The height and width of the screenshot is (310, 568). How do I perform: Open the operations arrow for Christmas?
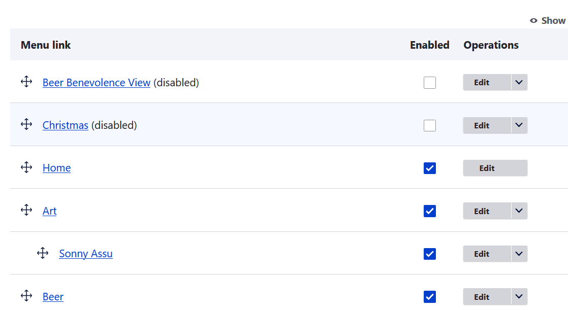(519, 125)
